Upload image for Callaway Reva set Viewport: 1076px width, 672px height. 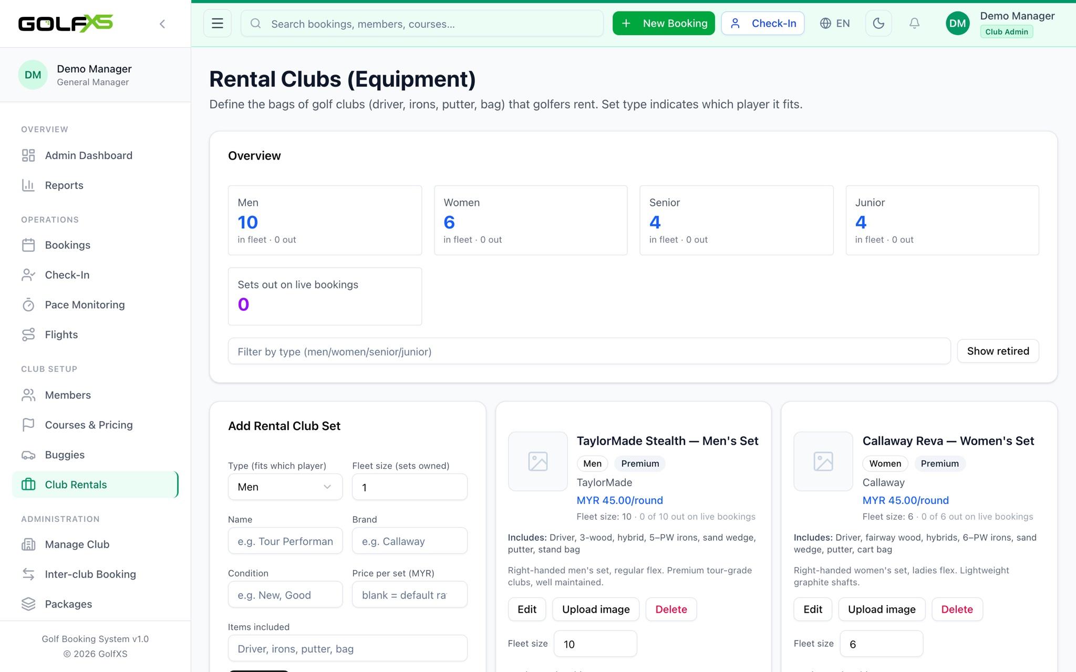882,610
